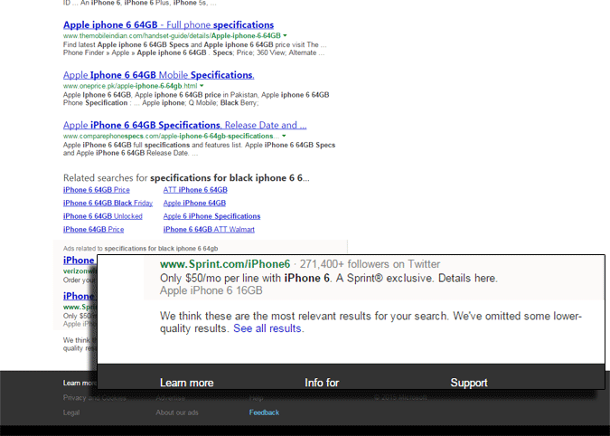Screen dimensions: 610x436
Task: Expand dropdown arrow next to comparephonespecs.com URL
Action: (x=284, y=136)
